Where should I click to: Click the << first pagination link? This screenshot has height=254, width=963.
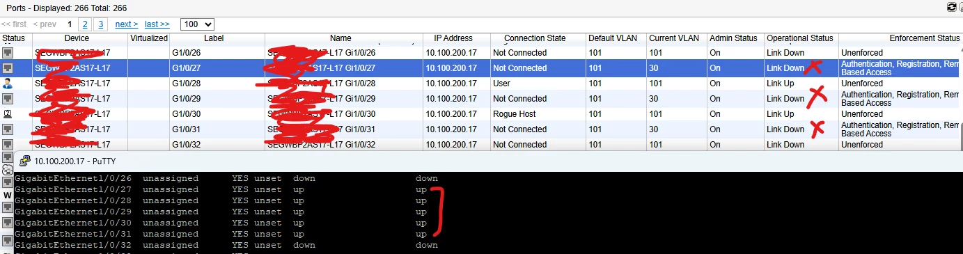click(14, 24)
